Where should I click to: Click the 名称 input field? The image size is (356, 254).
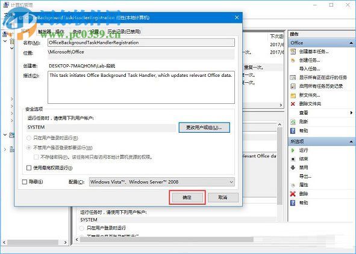click(141, 43)
